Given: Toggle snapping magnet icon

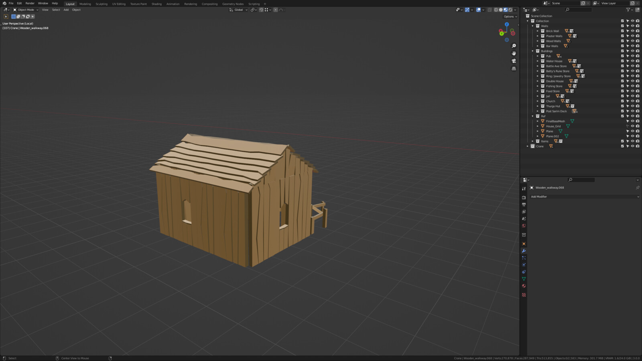Looking at the screenshot, I should (x=261, y=10).
